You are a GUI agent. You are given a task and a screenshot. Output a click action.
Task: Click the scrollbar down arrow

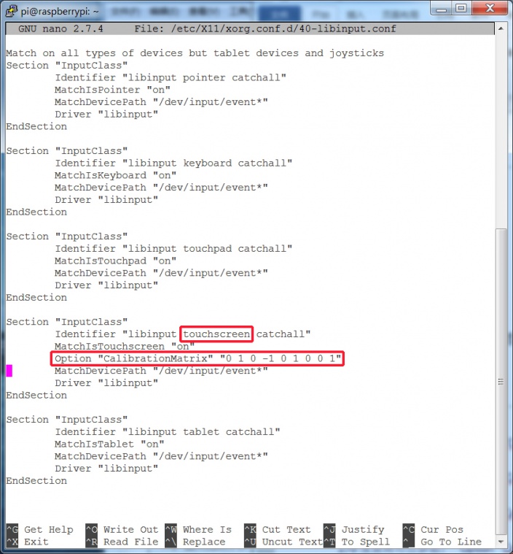500,542
